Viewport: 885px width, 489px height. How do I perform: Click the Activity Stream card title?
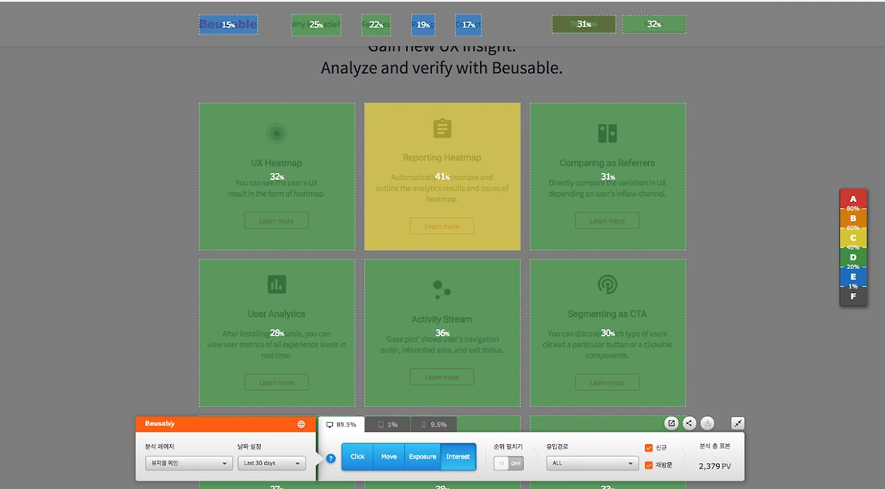[442, 320]
